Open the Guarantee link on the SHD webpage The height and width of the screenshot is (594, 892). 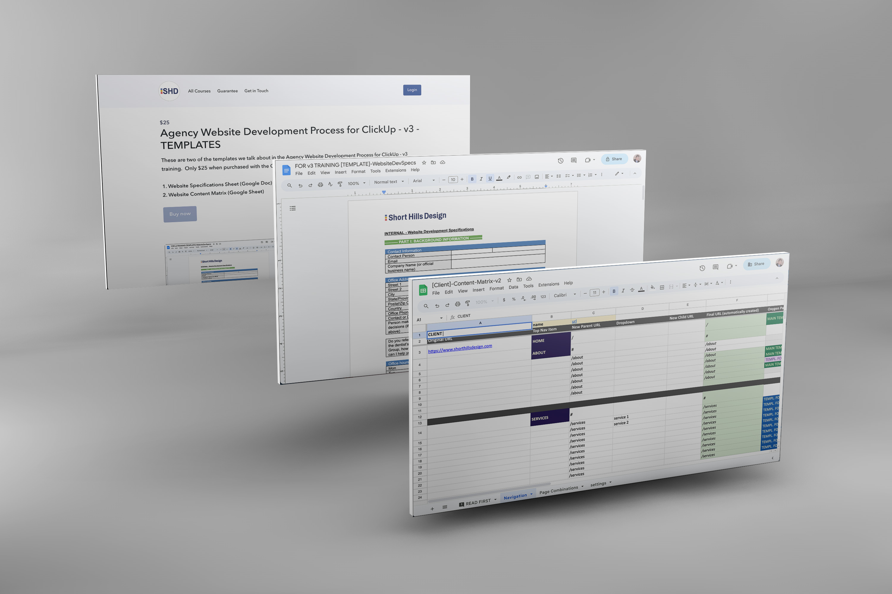pyautogui.click(x=227, y=91)
